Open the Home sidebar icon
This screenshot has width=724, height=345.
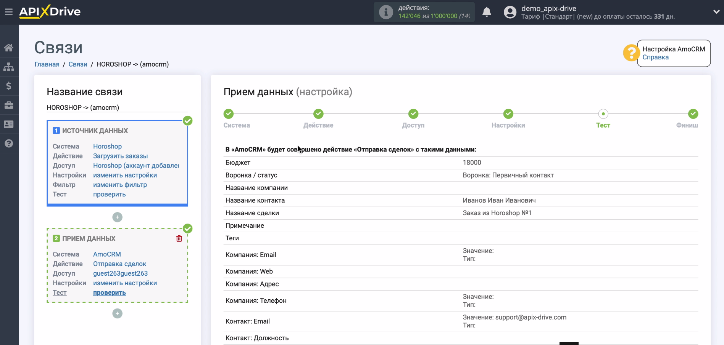point(9,48)
